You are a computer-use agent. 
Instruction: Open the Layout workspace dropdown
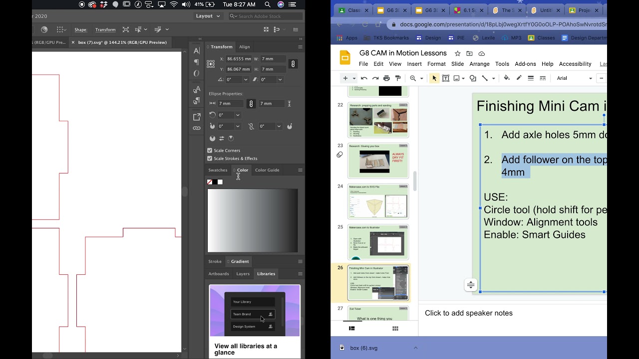pyautogui.click(x=208, y=16)
